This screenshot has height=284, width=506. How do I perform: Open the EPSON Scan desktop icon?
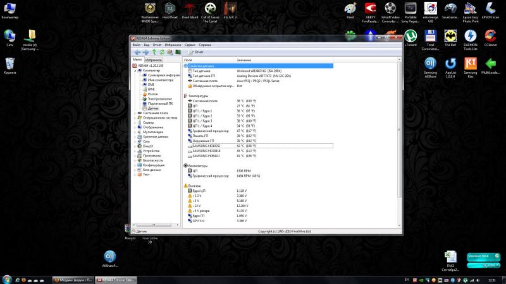[x=491, y=11]
